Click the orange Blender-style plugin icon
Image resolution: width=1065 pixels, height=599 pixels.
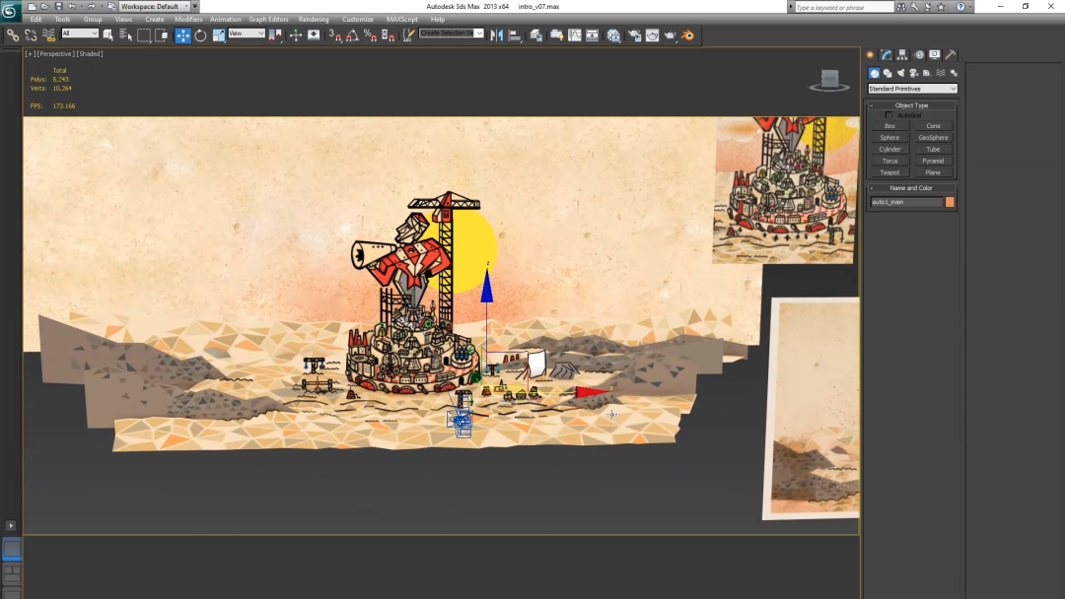(687, 35)
